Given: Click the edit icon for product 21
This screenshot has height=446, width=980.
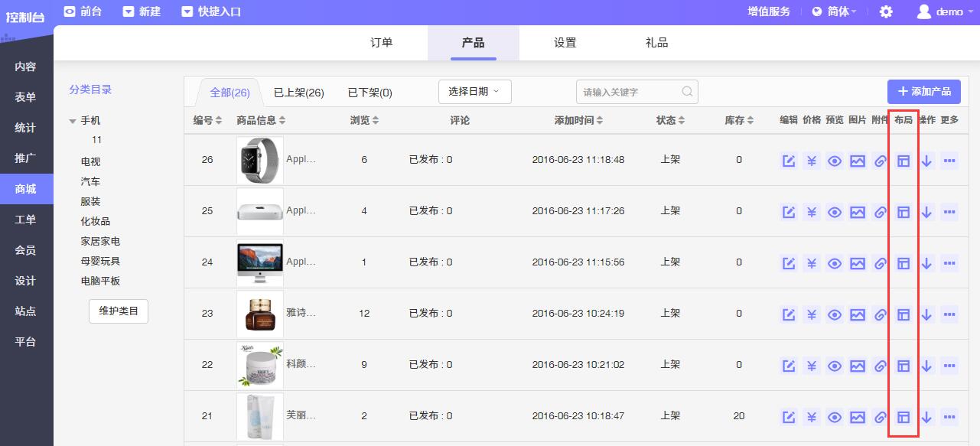Looking at the screenshot, I should [x=789, y=417].
